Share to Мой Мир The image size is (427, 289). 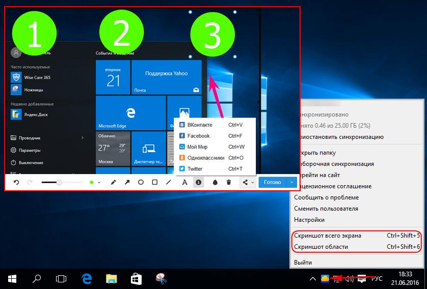pos(215,147)
